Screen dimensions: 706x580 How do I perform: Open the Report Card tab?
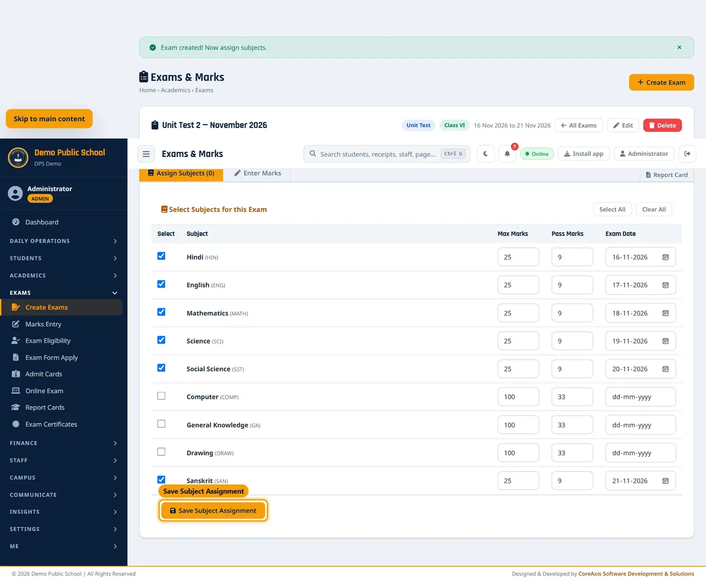tap(667, 175)
